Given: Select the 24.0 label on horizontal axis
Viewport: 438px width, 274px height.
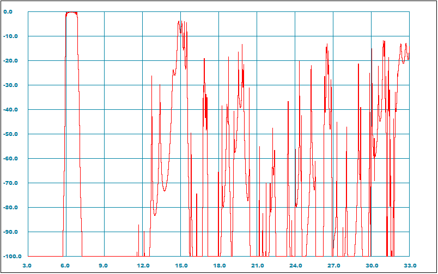Looking at the screenshot, I should click(295, 266).
